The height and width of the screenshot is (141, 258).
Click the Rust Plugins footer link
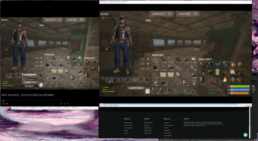tap(166, 123)
